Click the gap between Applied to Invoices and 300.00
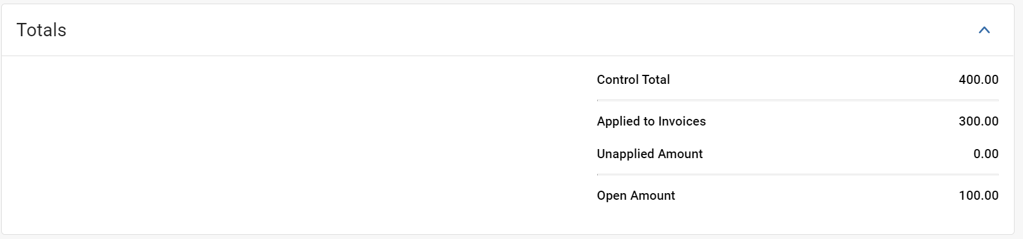The width and height of the screenshot is (1023, 239). 832,121
